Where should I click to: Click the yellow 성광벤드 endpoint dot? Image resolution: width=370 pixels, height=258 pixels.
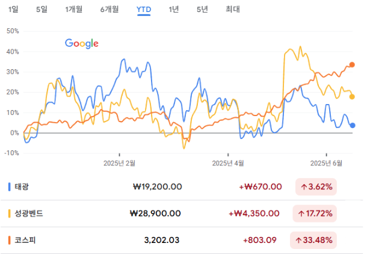coord(352,97)
